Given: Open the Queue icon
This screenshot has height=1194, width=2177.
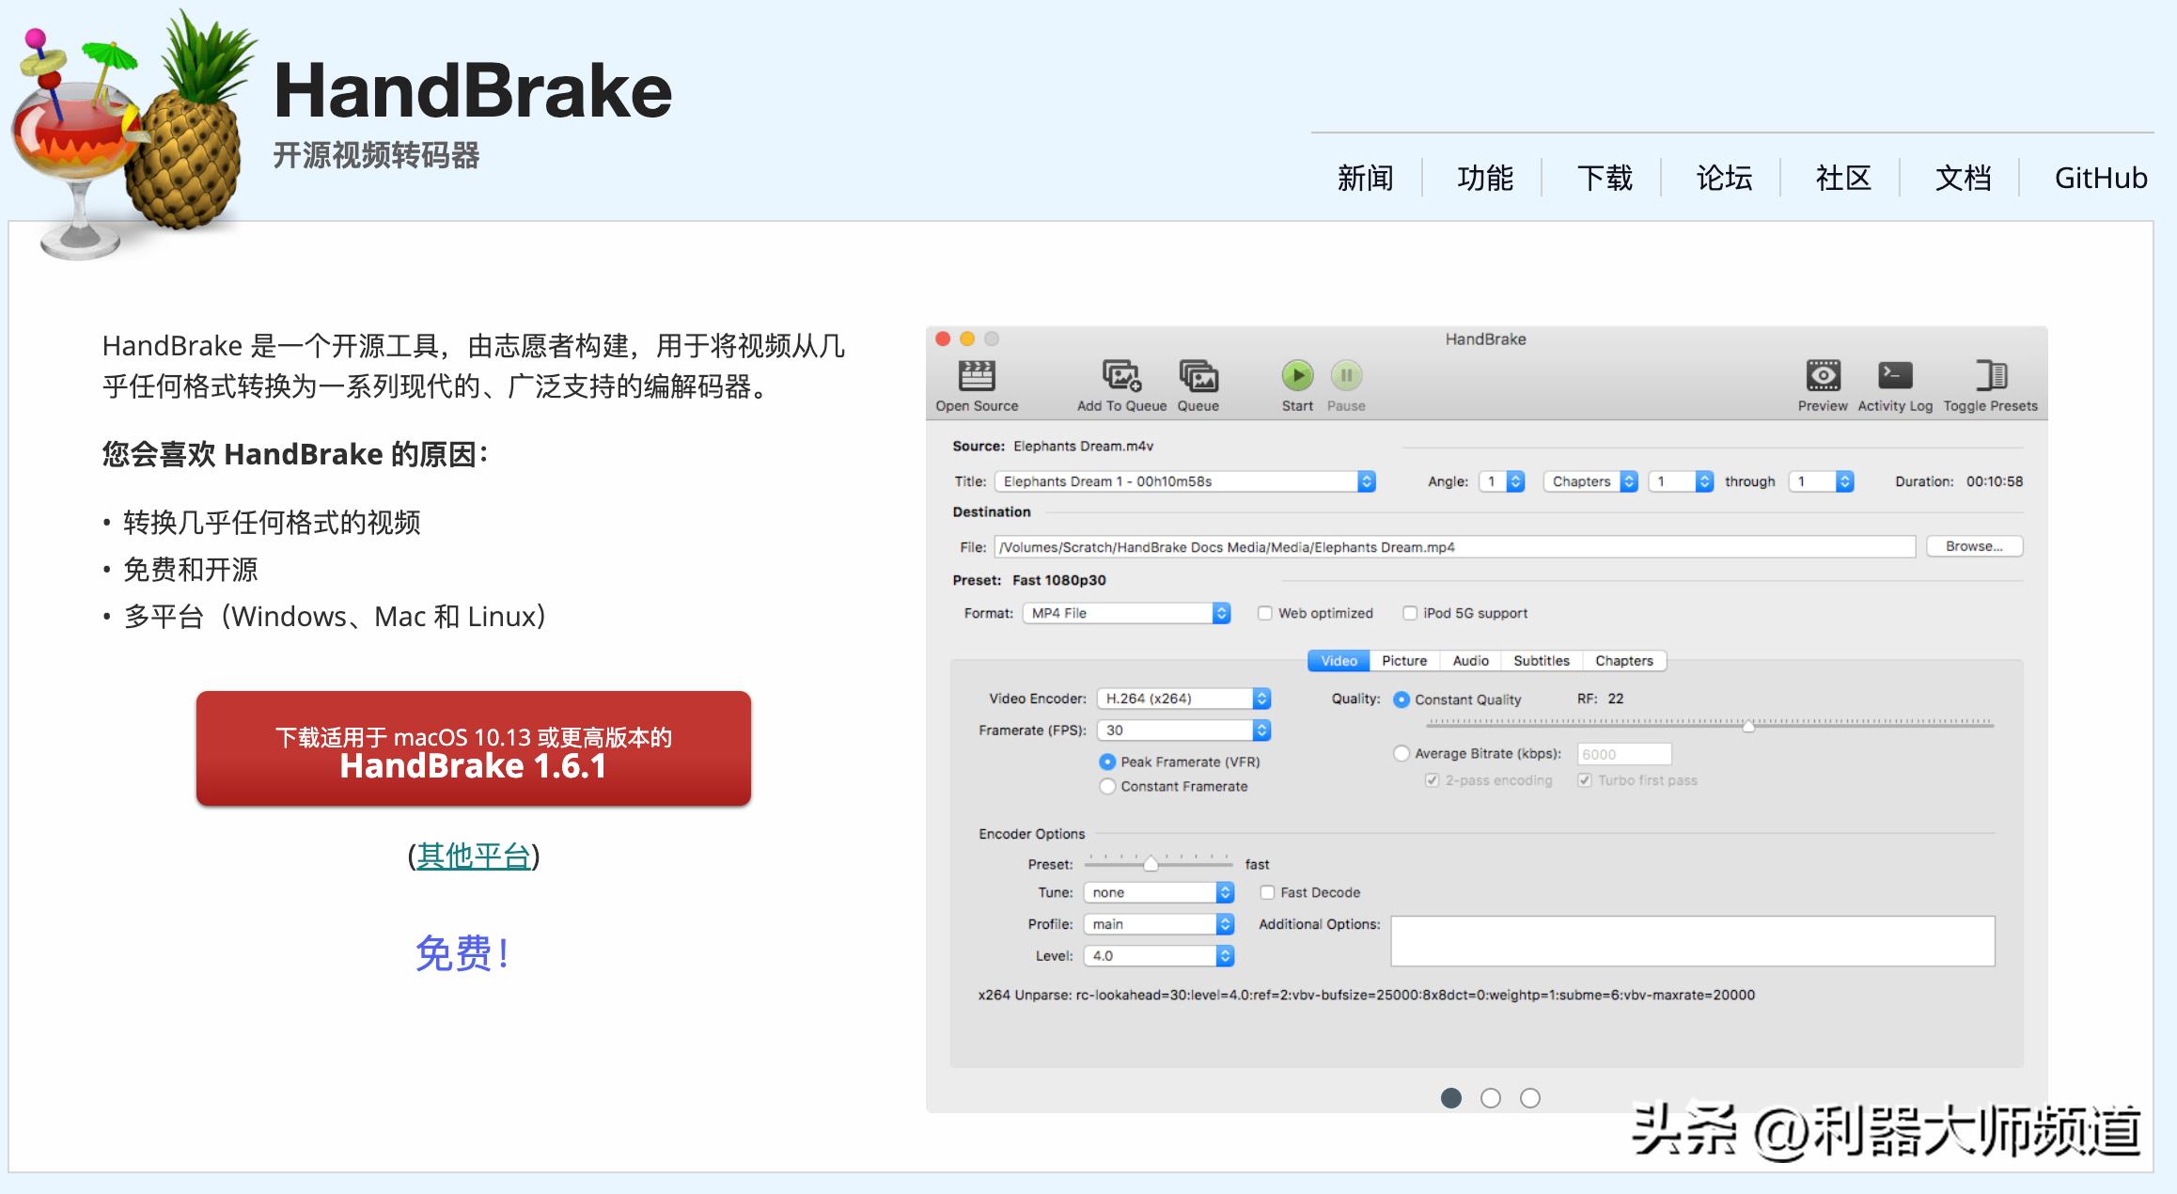Looking at the screenshot, I should coord(1198,376).
